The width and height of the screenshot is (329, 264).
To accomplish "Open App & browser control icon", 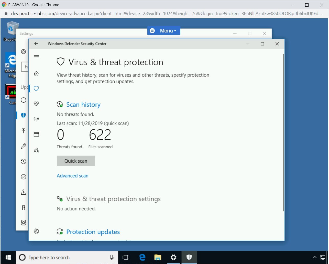I will pyautogui.click(x=36, y=135).
